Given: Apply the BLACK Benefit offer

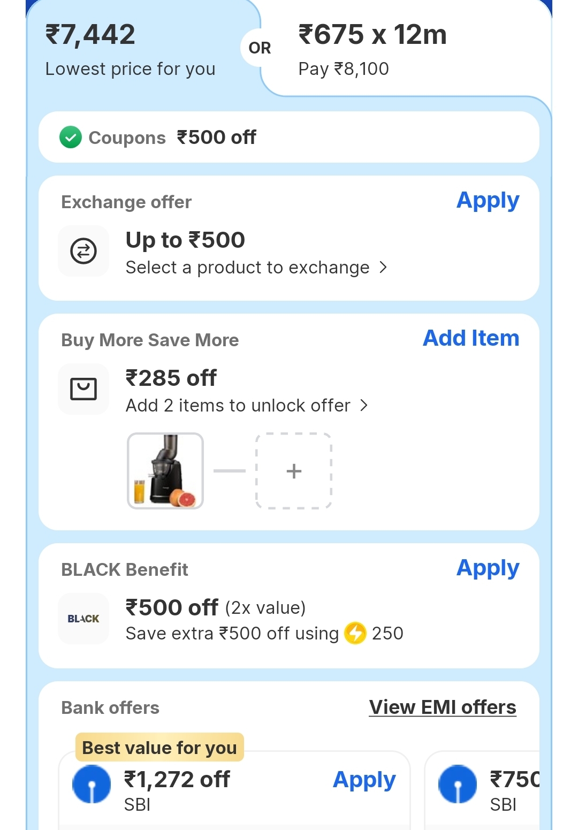Looking at the screenshot, I should [x=488, y=568].
